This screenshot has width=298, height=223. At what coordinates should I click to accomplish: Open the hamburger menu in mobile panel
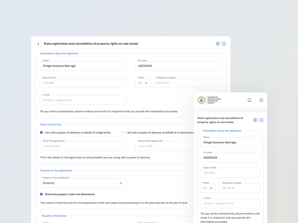pos(261,100)
